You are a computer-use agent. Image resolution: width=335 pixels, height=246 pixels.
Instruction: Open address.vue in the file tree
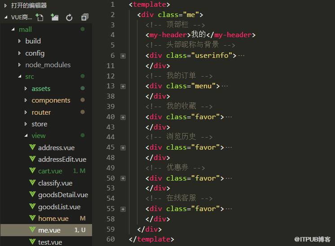(x=56, y=148)
